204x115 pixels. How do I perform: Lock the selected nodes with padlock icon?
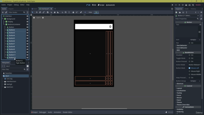(73, 12)
